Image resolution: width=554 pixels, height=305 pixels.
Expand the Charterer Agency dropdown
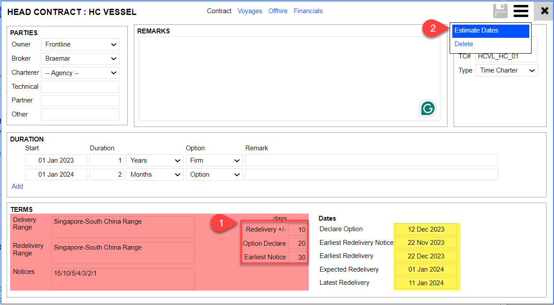pyautogui.click(x=80, y=73)
